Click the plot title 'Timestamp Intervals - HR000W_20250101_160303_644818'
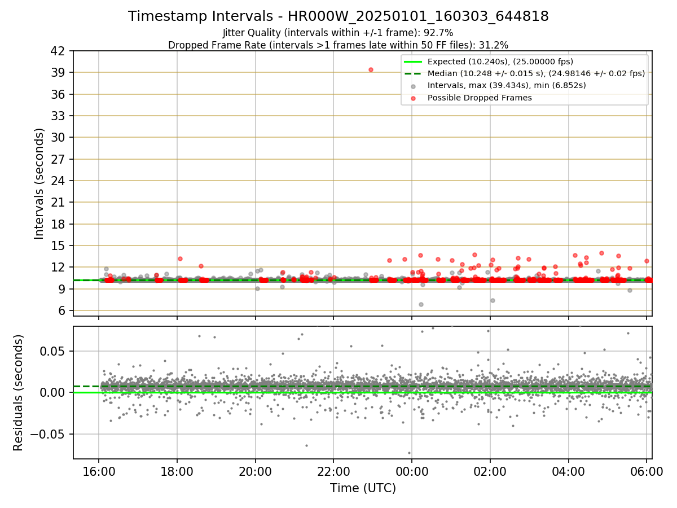This screenshot has height=508, width=677. pos(338,16)
